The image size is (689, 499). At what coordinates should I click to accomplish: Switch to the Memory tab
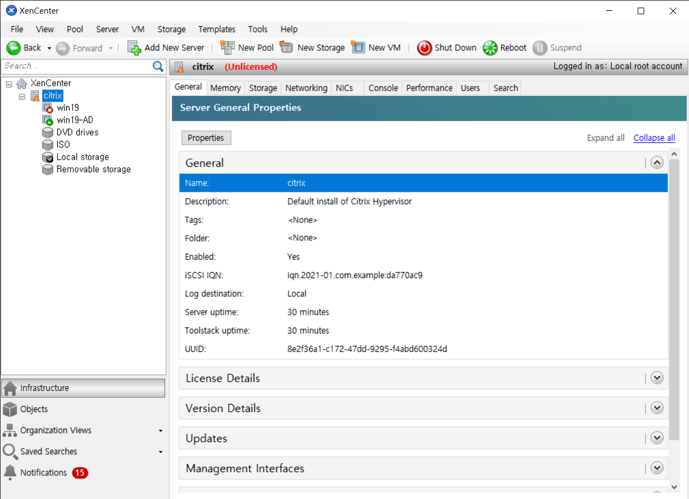pyautogui.click(x=225, y=88)
